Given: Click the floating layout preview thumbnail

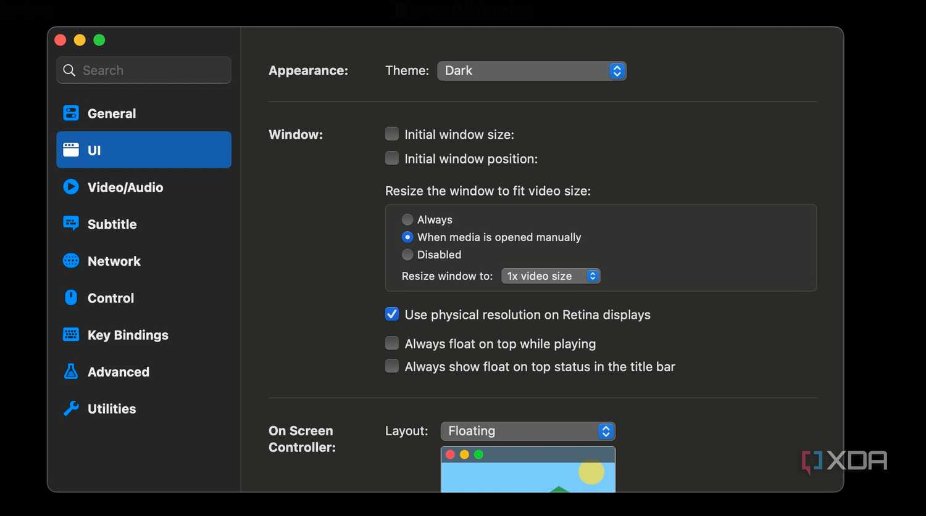Looking at the screenshot, I should click(x=528, y=469).
